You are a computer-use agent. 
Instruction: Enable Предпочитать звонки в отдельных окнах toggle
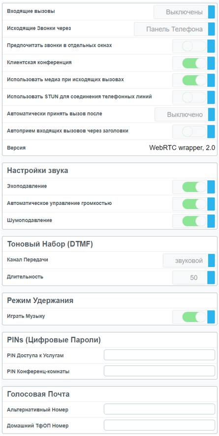click(x=194, y=46)
